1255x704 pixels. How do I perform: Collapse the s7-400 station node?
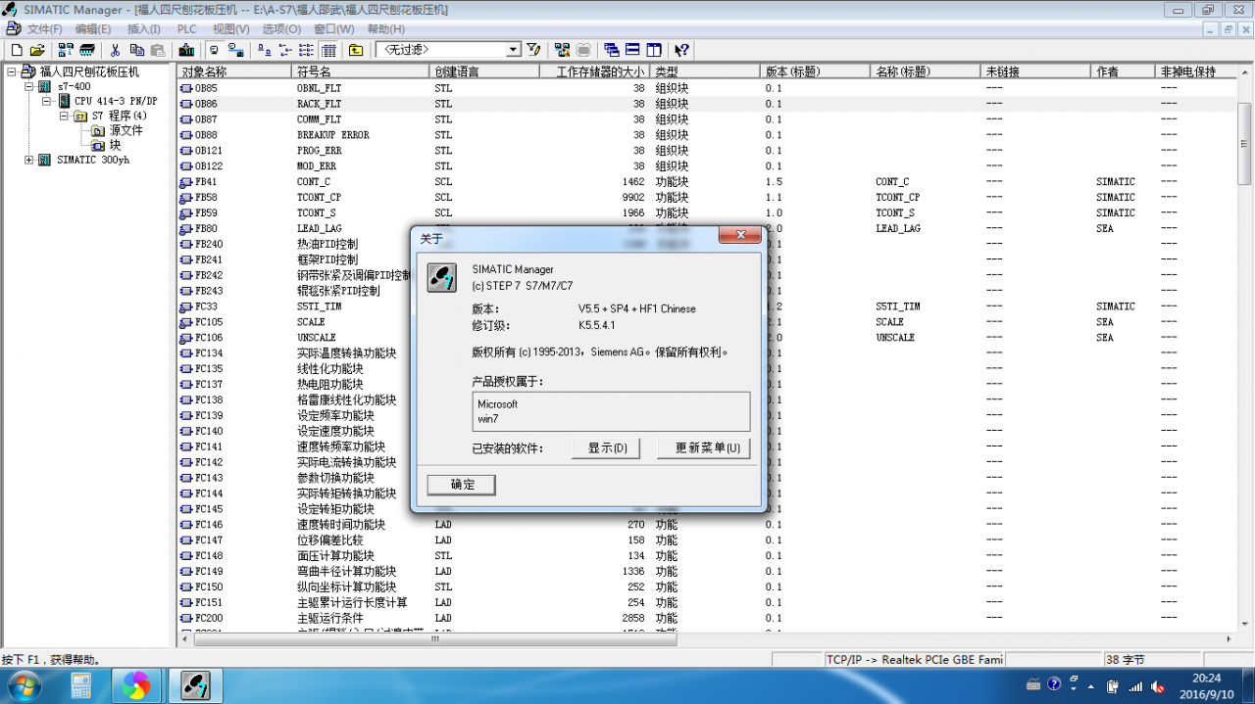(x=29, y=86)
